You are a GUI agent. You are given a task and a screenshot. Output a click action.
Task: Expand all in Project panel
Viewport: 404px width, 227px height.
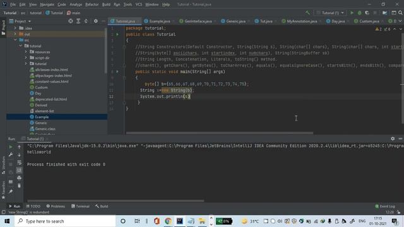pos(78,21)
